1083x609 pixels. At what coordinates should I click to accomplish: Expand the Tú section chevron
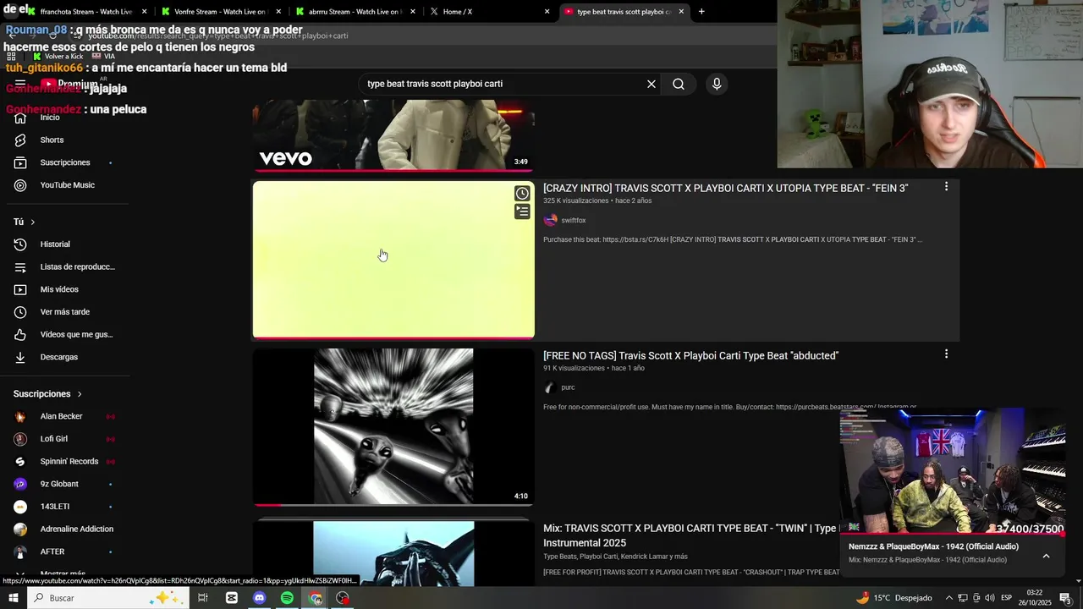click(33, 222)
